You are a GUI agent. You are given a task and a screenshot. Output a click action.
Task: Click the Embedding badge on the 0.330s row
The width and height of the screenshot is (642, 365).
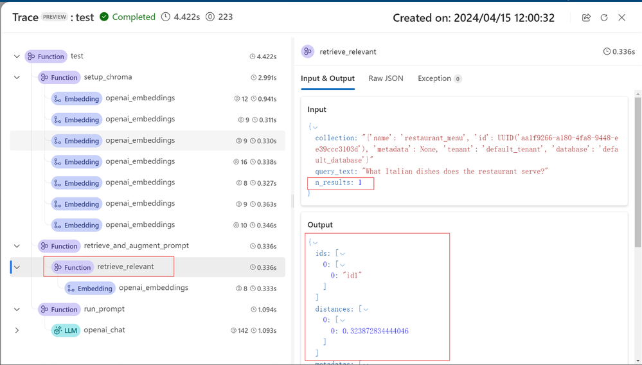tap(76, 141)
